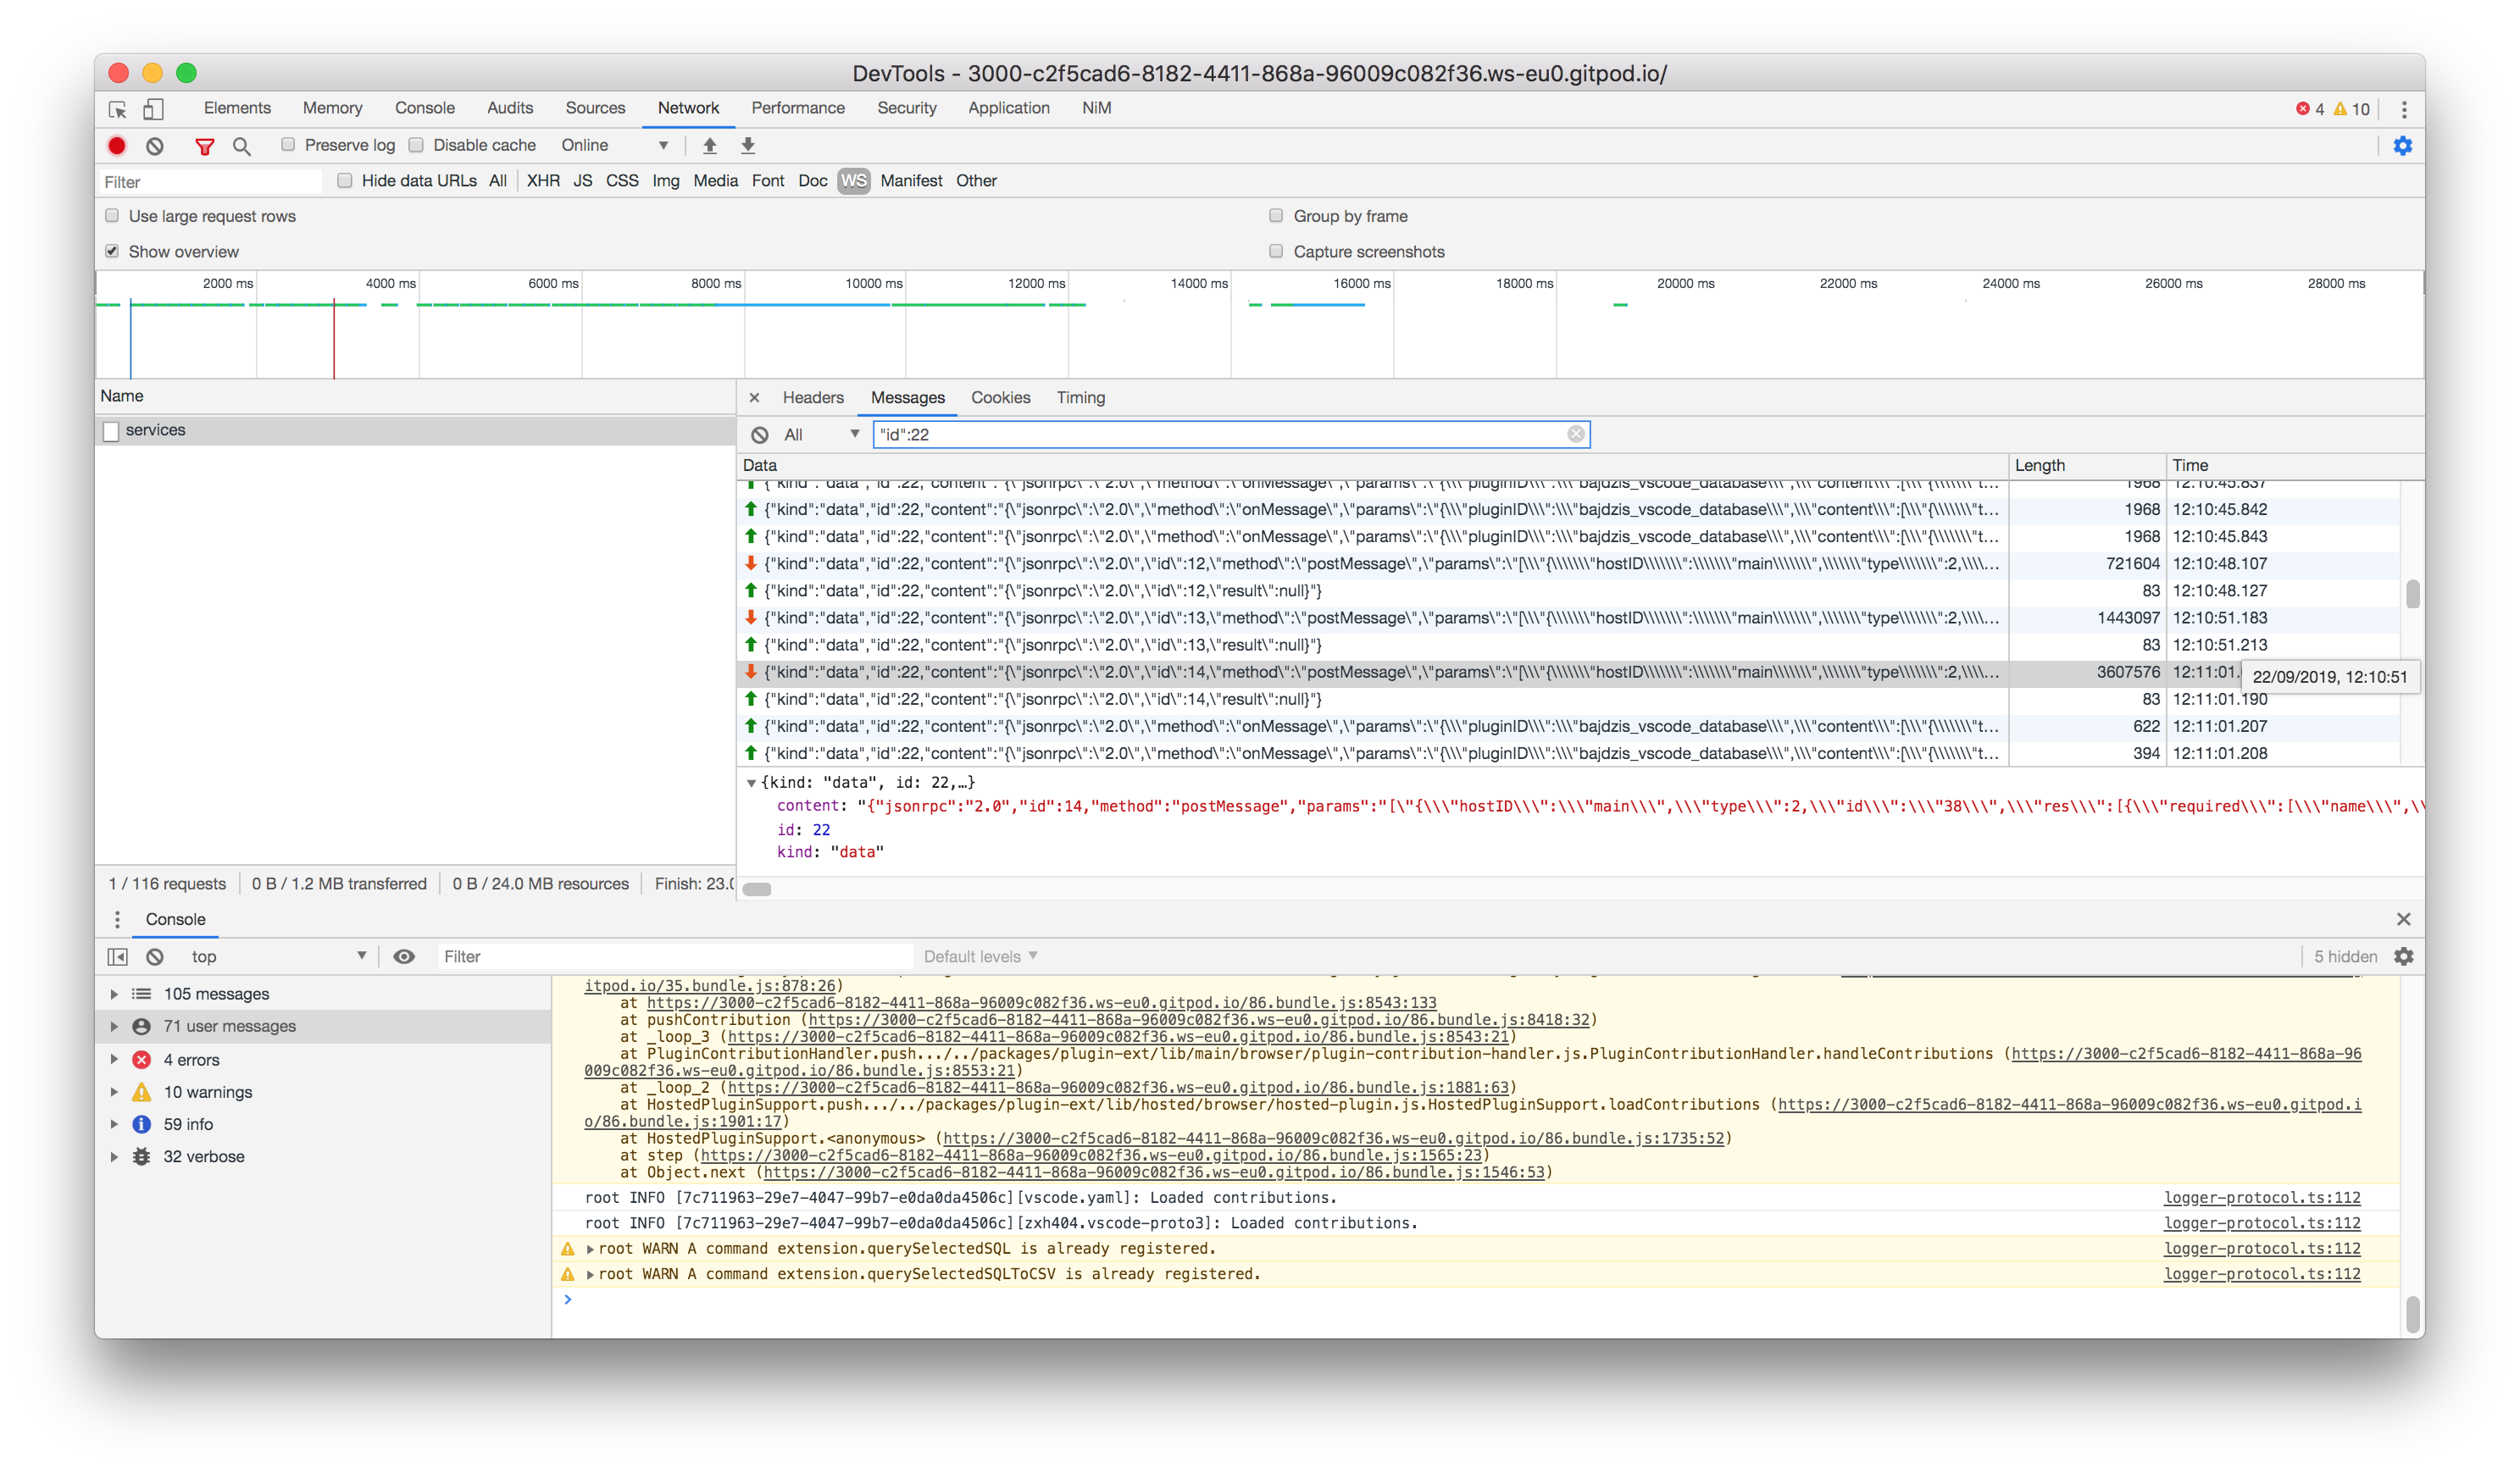Open the Application panel
The image size is (2520, 1474).
(1008, 108)
